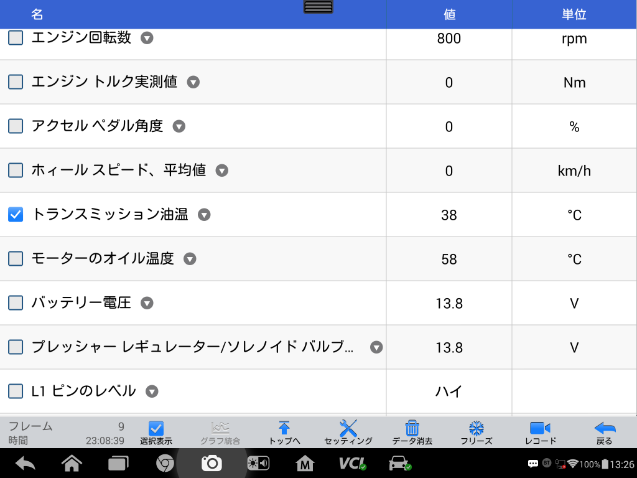Click the 名 column header
This screenshot has height=478, width=637.
point(37,14)
